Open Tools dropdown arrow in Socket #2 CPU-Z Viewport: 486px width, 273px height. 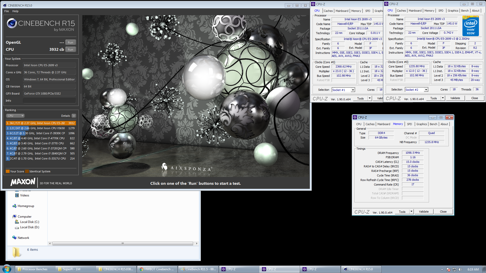tap(443, 98)
